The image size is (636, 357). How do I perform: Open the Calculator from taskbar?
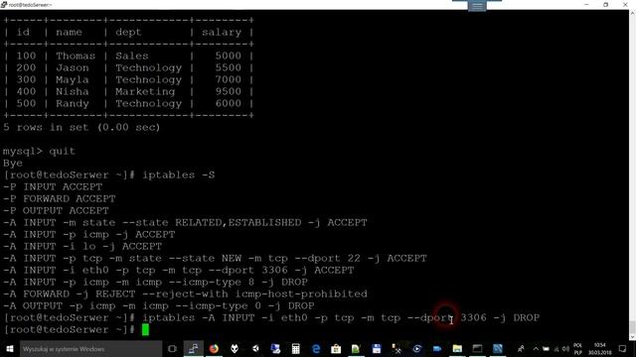(296, 349)
